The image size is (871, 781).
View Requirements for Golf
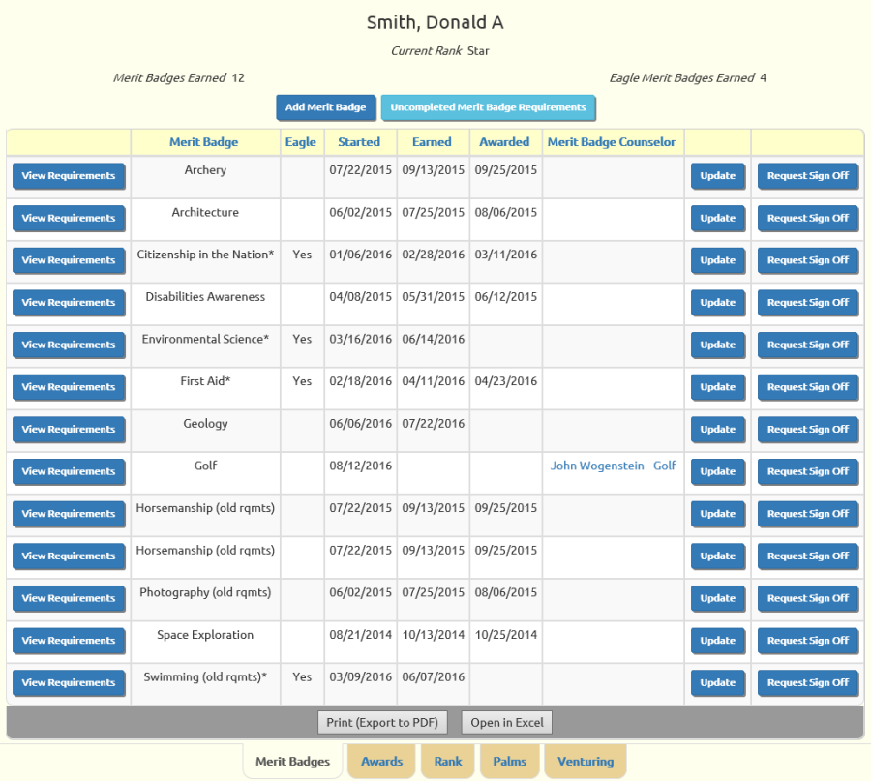click(69, 471)
